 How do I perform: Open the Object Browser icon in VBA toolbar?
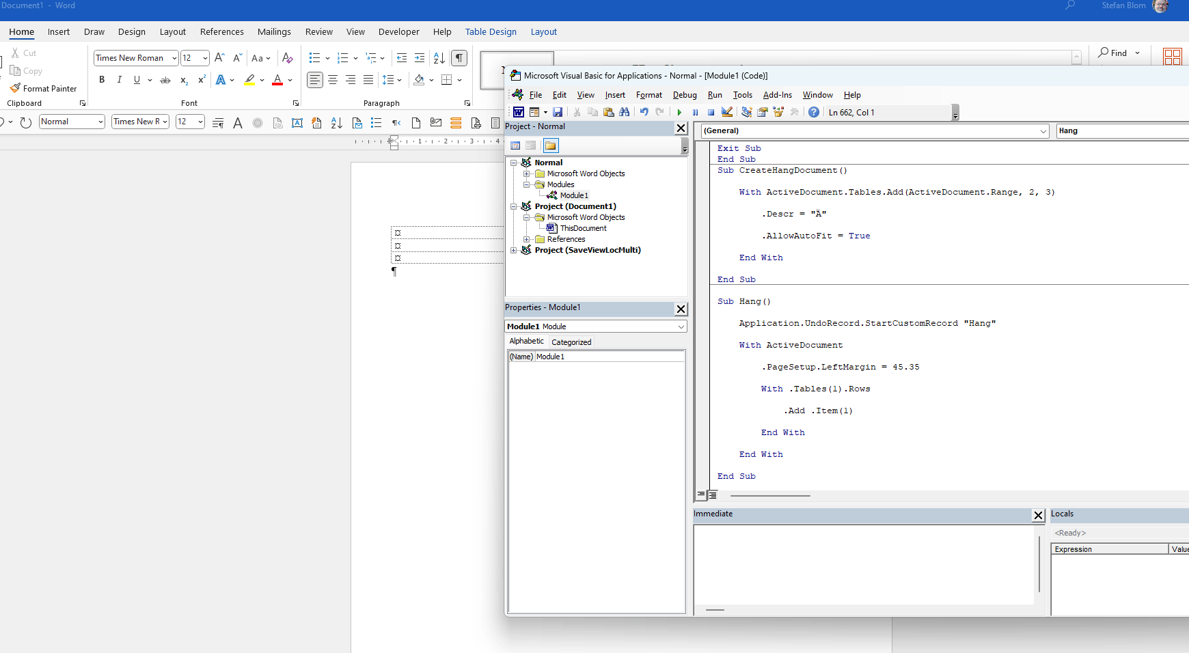(x=778, y=113)
